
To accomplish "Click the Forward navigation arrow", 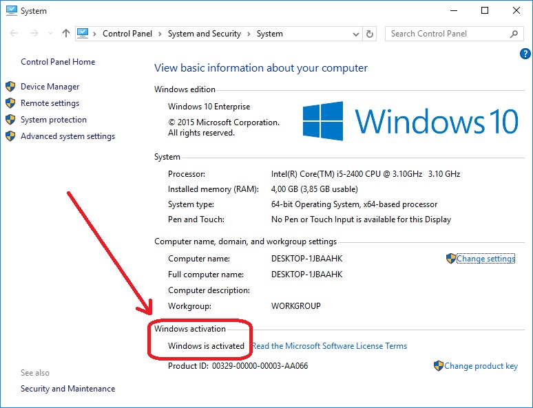I will [x=34, y=33].
